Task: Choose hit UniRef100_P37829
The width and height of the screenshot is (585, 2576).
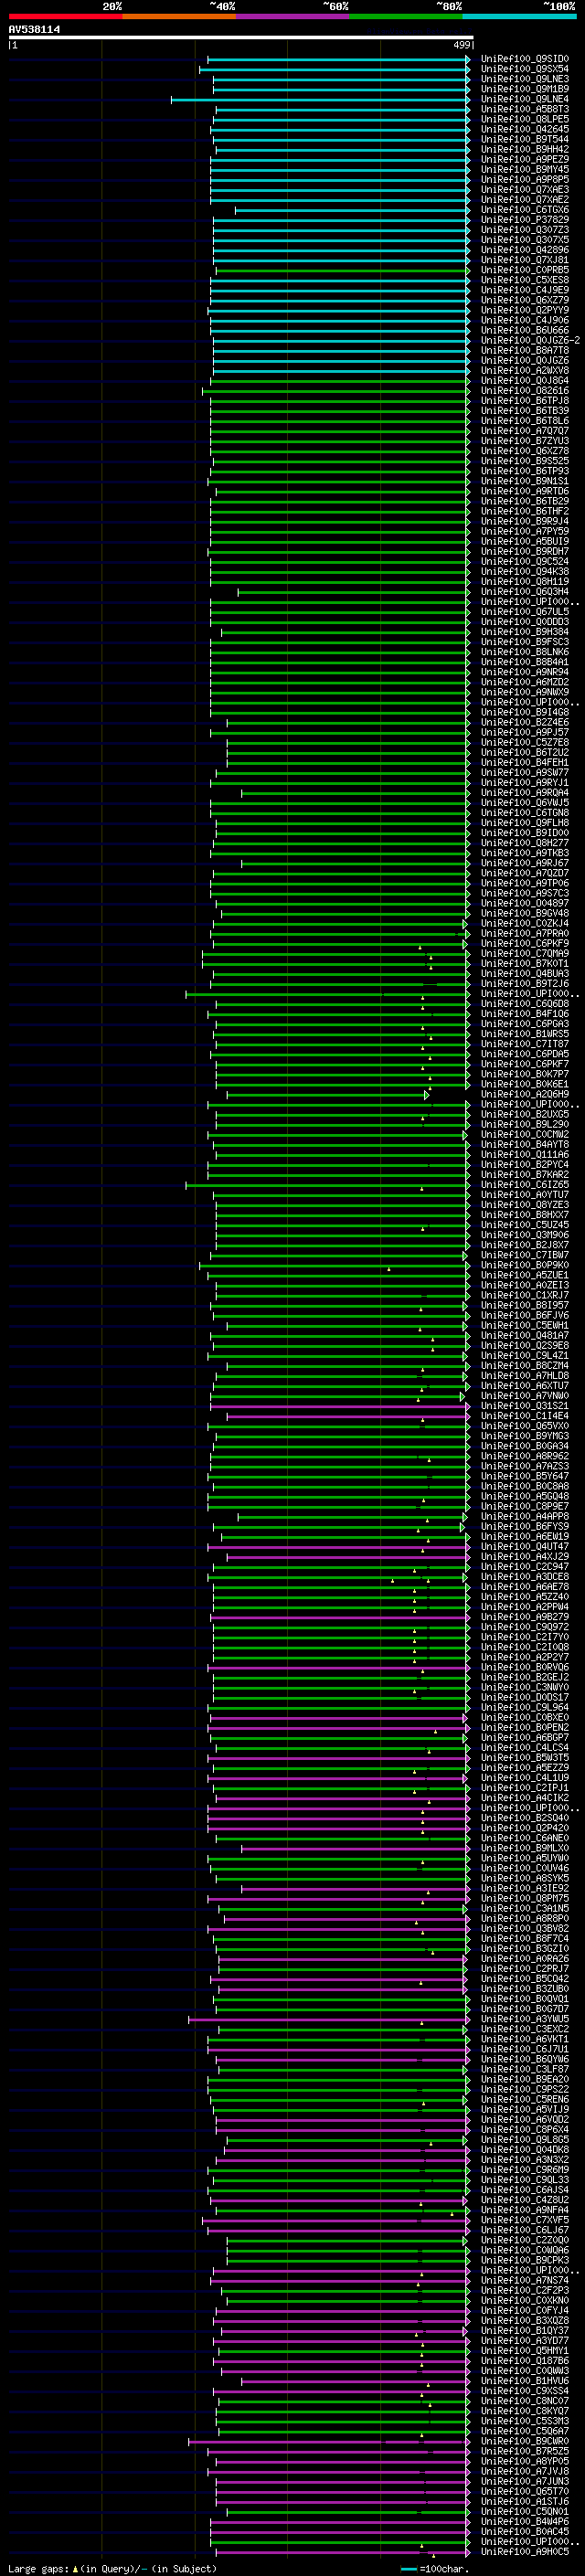Action: pos(525,220)
